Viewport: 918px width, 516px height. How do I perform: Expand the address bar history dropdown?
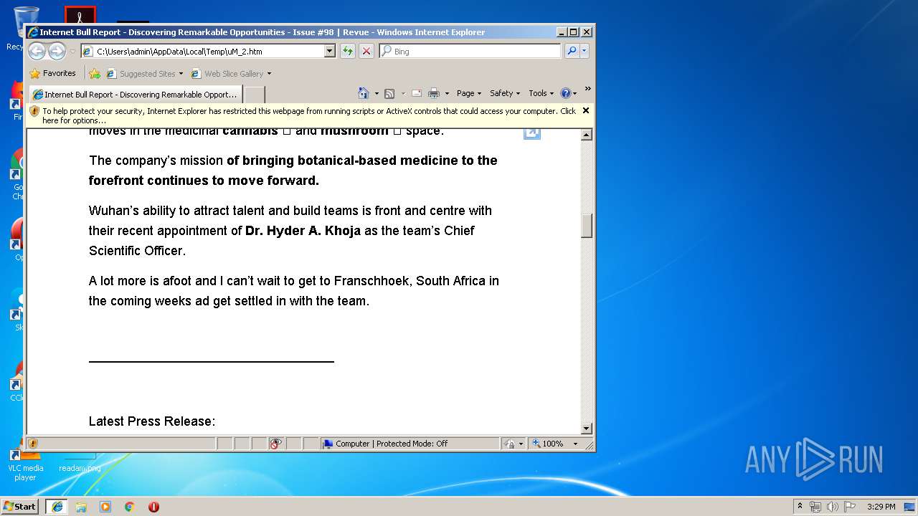[x=330, y=52]
